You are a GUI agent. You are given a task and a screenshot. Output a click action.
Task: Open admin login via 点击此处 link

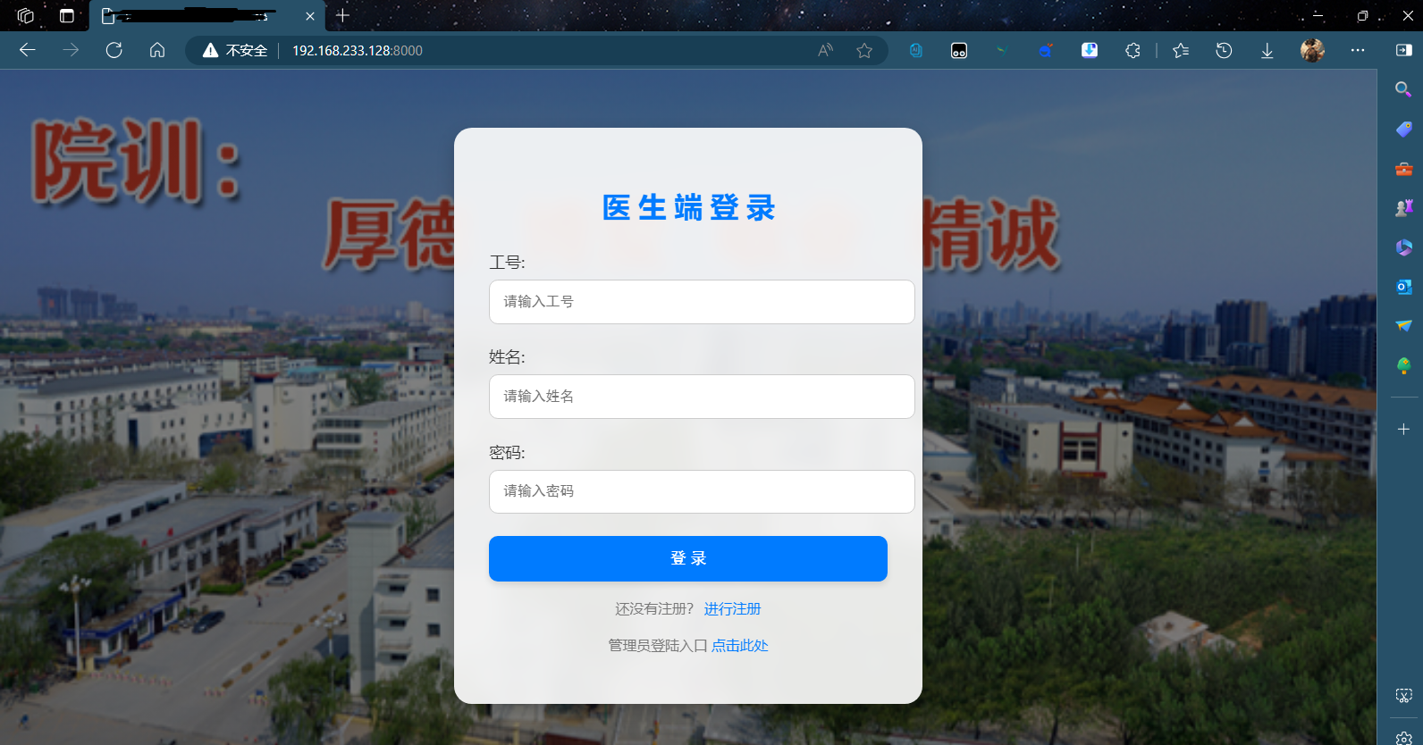(740, 646)
